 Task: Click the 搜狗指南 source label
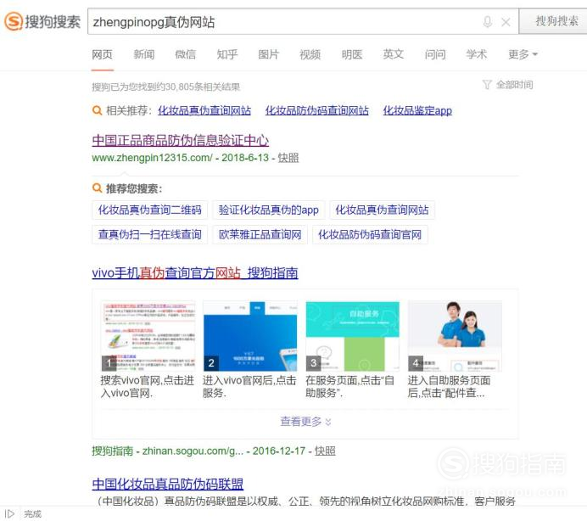112,451
